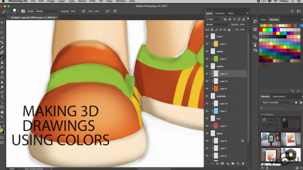Hide Layer 12 visibility eye
The width and height of the screenshot is (303, 170).
[207, 81]
